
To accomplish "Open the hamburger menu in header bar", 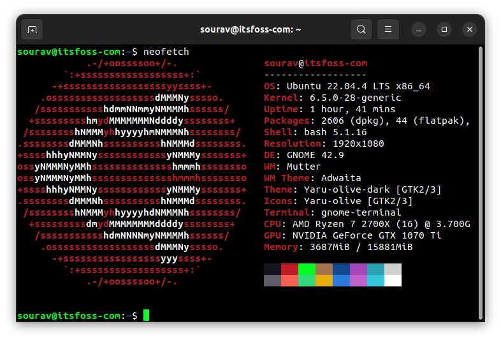I will (388, 29).
